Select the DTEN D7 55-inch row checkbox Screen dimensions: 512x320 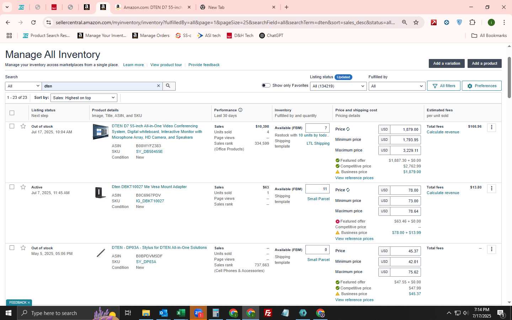tap(12, 126)
